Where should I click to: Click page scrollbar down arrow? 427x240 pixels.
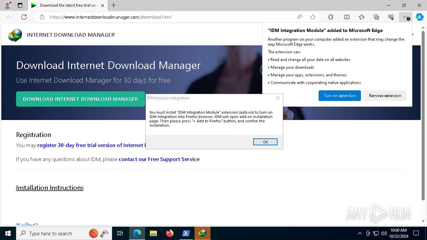point(424,221)
